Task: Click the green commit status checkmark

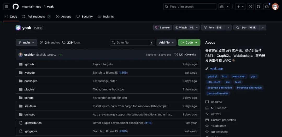Action: click(61, 55)
